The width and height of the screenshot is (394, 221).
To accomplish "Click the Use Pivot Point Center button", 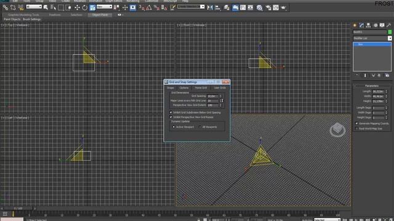I will coord(116,7).
